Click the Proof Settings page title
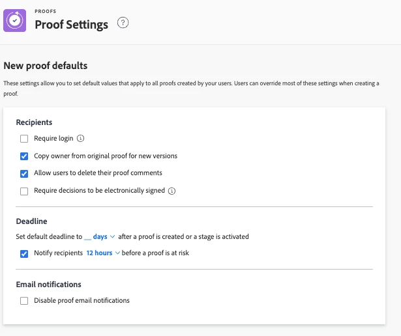This screenshot has width=401, height=336. [71, 25]
